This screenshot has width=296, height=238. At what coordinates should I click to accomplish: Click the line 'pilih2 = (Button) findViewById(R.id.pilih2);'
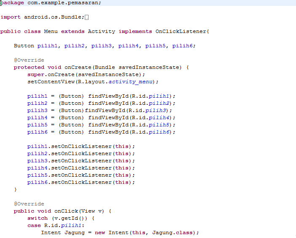pyautogui.click(x=101, y=103)
